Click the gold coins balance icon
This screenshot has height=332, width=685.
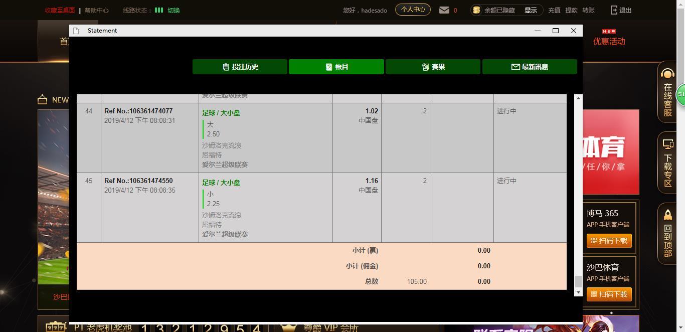click(x=476, y=10)
